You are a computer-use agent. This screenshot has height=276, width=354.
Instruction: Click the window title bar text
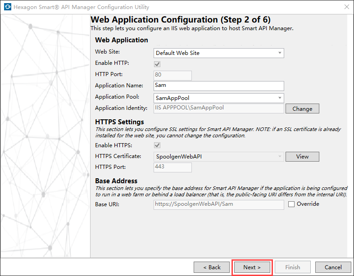[81, 7]
